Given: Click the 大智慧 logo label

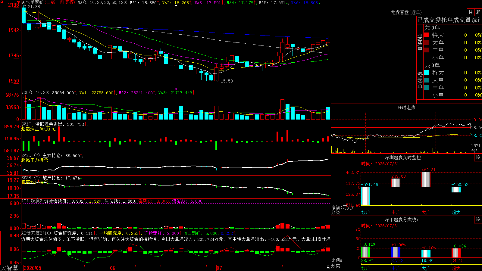Looking at the screenshot, I should click(x=9, y=268).
